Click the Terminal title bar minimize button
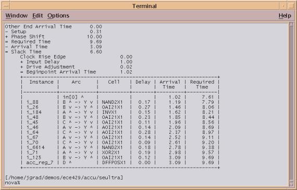This screenshot has height=190, width=297. [283, 6]
